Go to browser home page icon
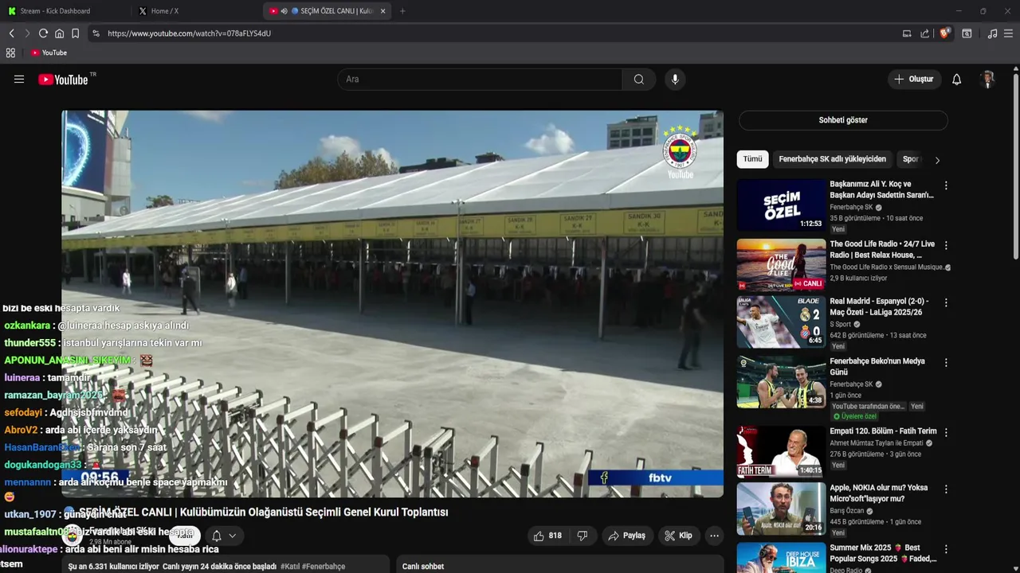Screen dimensions: 1020x573 click(x=59, y=33)
